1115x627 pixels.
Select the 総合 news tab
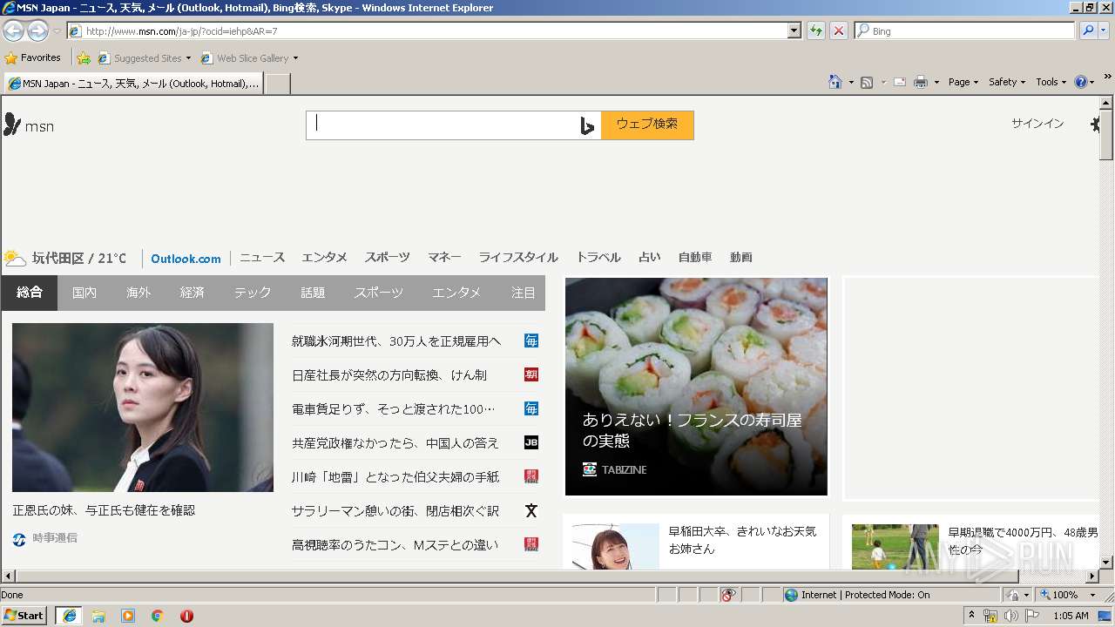(x=30, y=293)
